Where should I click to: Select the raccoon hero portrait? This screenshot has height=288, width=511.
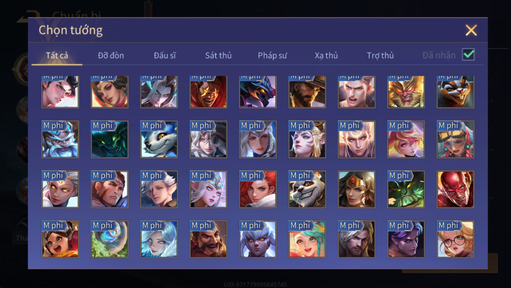(455, 92)
